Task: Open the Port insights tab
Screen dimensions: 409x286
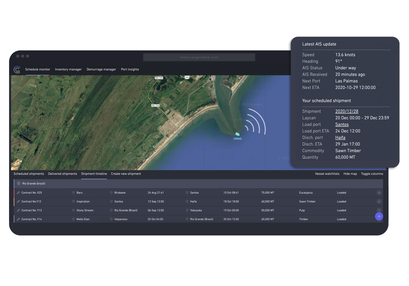Action: (130, 69)
